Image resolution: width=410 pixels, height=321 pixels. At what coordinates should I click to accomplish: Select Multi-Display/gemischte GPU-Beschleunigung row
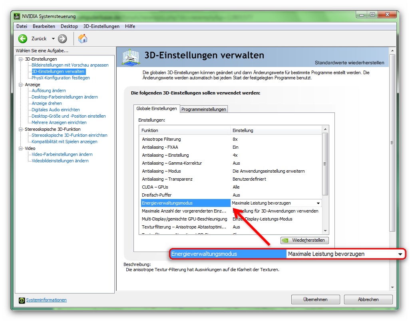(x=231, y=219)
